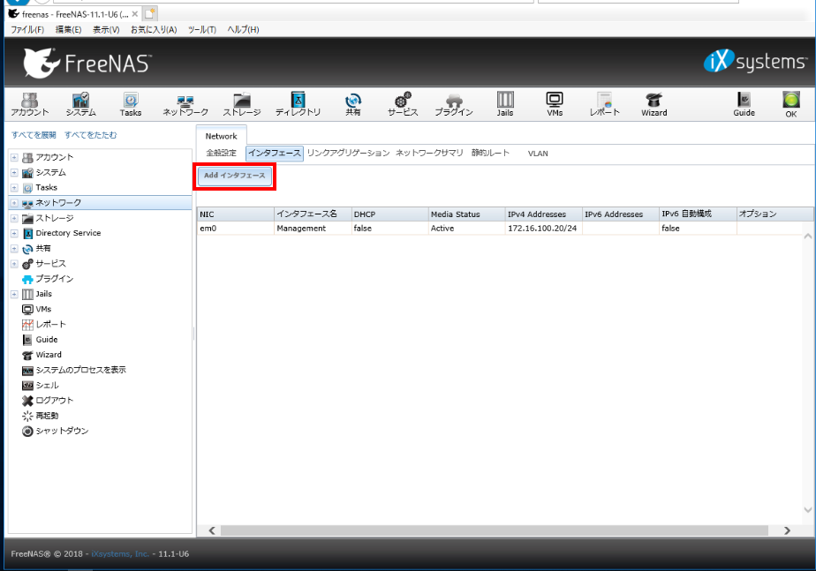Image resolution: width=816 pixels, height=571 pixels.
Task: Select the em0 NIC table cell
Action: click(236, 229)
